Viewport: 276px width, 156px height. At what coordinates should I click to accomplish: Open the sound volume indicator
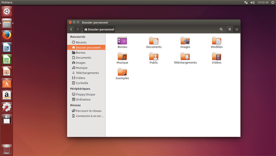(x=252, y=3)
